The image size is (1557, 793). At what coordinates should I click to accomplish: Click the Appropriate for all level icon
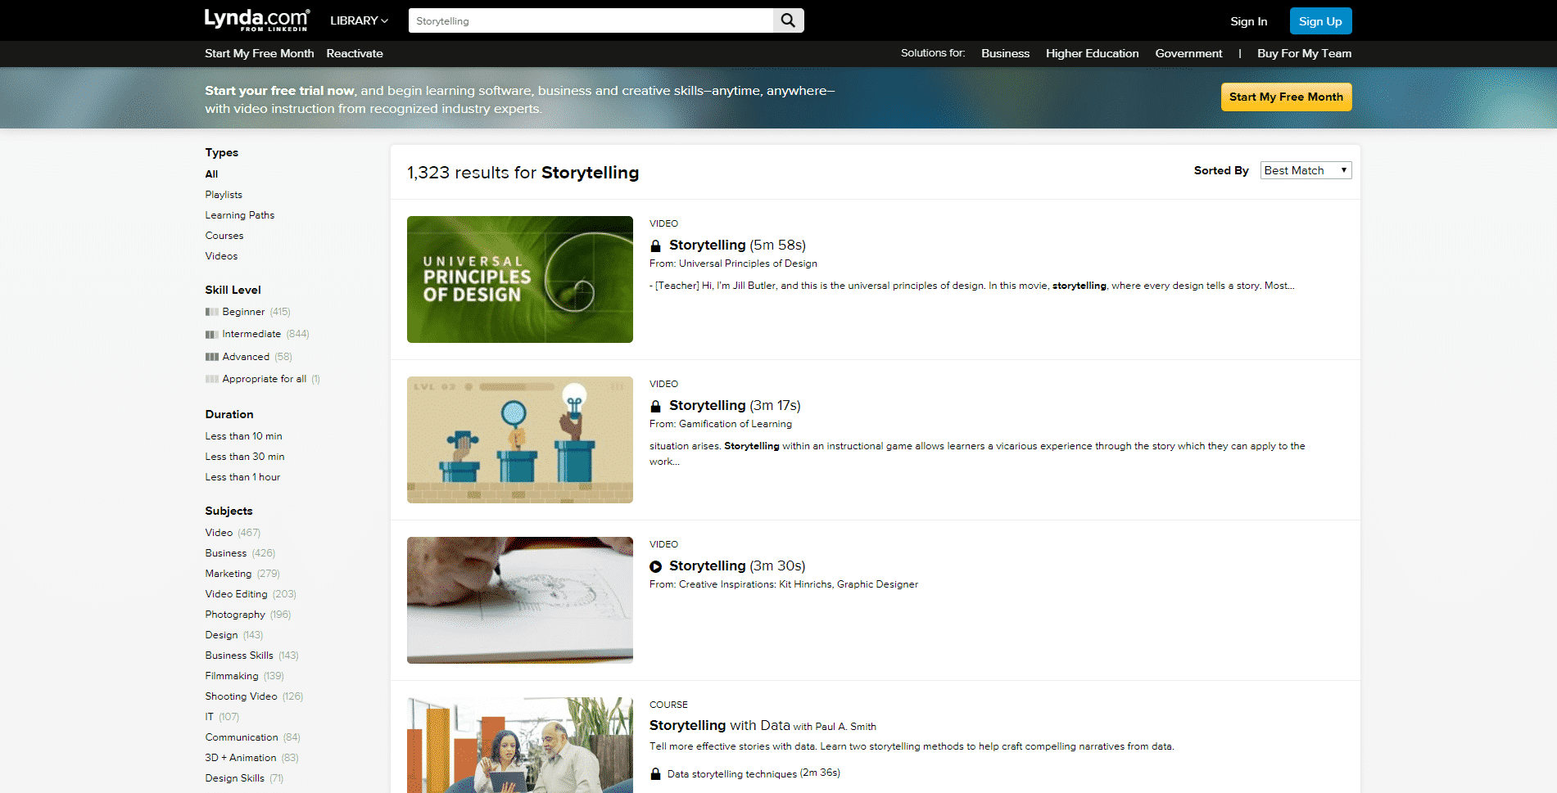pos(211,379)
